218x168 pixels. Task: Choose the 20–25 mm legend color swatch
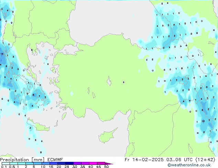pos(61,164)
